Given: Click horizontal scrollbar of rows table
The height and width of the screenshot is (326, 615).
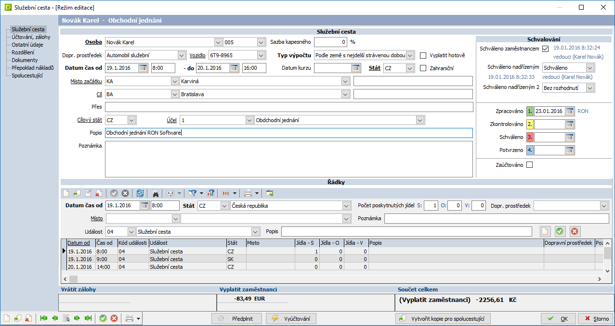Looking at the screenshot, I should click(333, 279).
